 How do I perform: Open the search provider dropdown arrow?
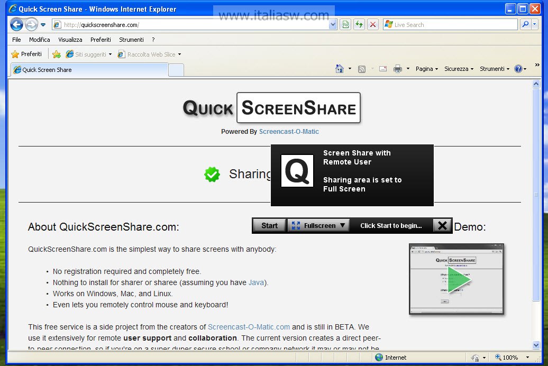coord(534,24)
